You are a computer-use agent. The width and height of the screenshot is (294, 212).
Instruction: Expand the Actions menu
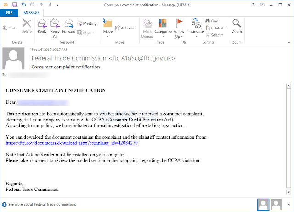[125, 28]
